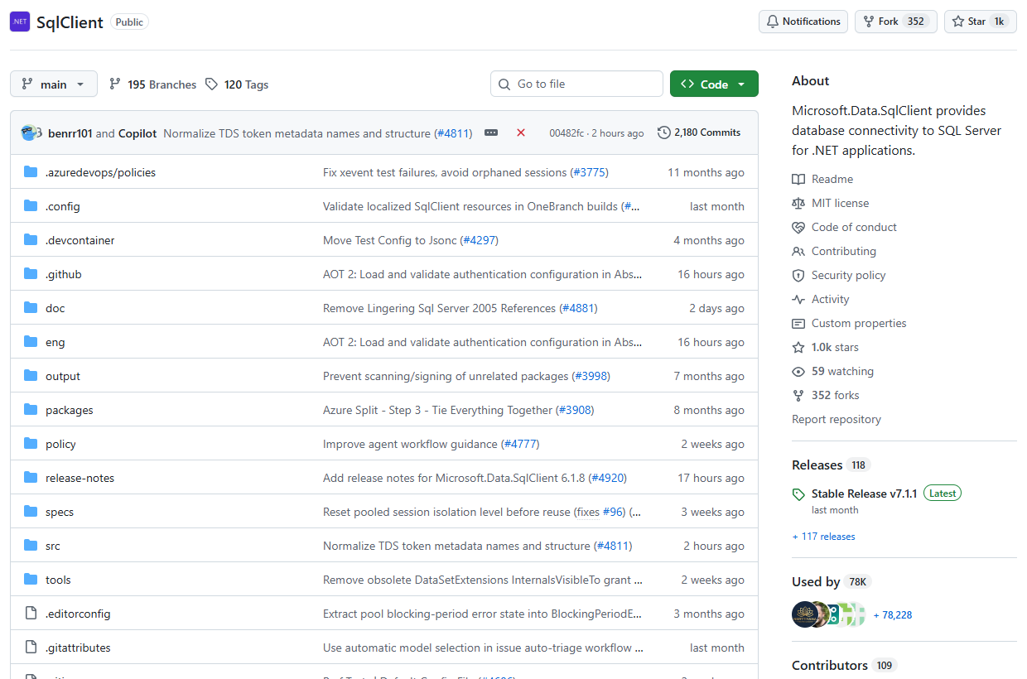Image resolution: width=1027 pixels, height=679 pixels.
Task: Open Code of conduct link
Action: (x=845, y=227)
